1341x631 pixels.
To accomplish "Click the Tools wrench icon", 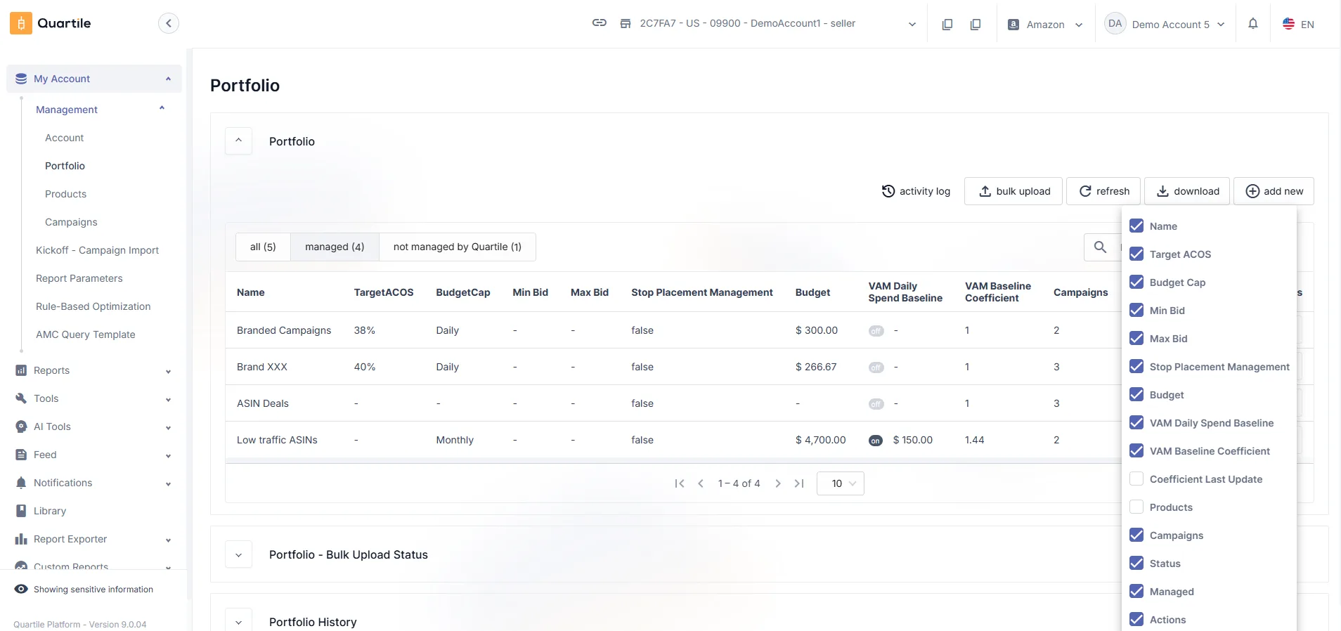I will [21, 398].
